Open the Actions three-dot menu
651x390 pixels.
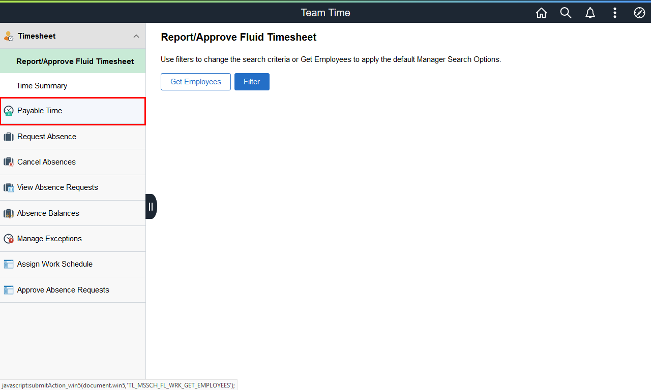click(615, 13)
